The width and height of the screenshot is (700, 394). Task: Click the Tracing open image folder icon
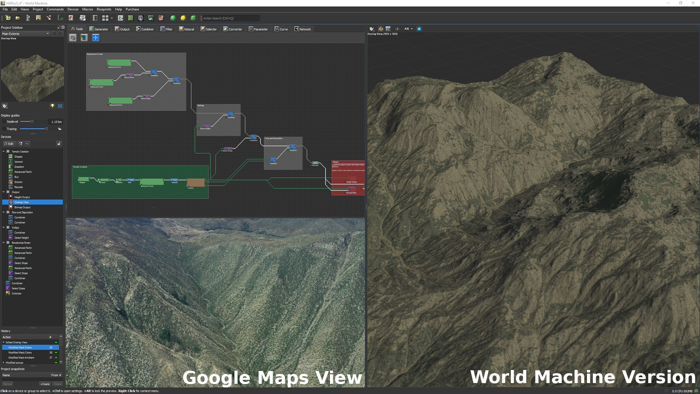[60, 129]
